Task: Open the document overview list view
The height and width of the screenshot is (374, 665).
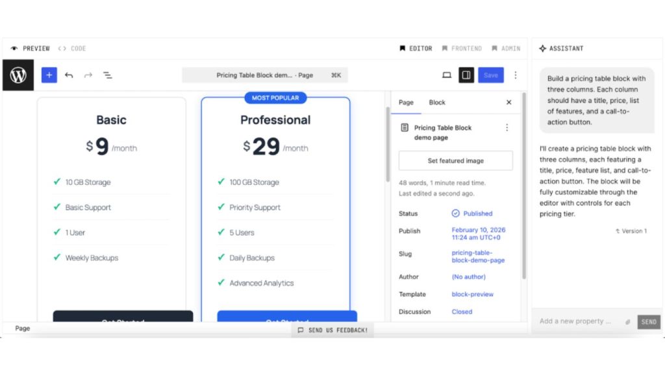Action: coord(108,75)
